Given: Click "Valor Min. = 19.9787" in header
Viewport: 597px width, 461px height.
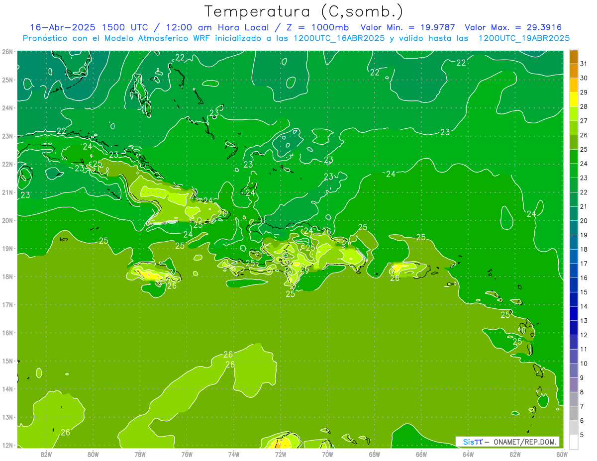Looking at the screenshot, I should [407, 27].
